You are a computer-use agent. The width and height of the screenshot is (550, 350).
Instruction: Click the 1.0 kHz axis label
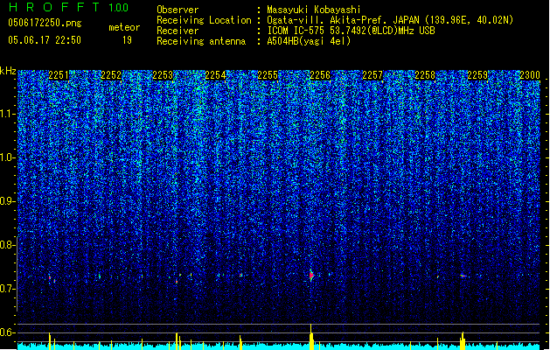pos(8,157)
